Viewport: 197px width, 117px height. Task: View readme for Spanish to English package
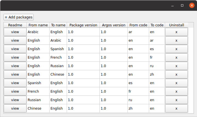(15, 83)
